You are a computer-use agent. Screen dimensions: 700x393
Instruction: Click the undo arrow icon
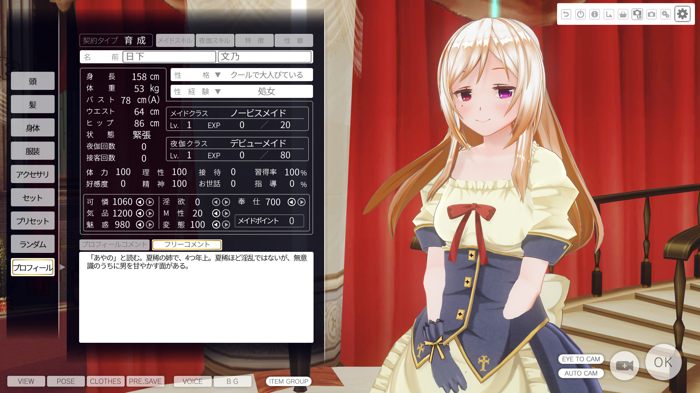click(x=566, y=14)
